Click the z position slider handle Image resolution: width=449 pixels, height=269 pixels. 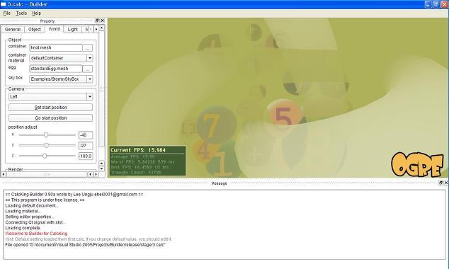[45, 156]
